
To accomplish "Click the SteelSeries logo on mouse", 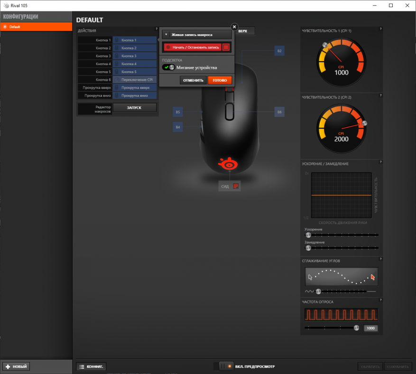I will click(x=228, y=164).
